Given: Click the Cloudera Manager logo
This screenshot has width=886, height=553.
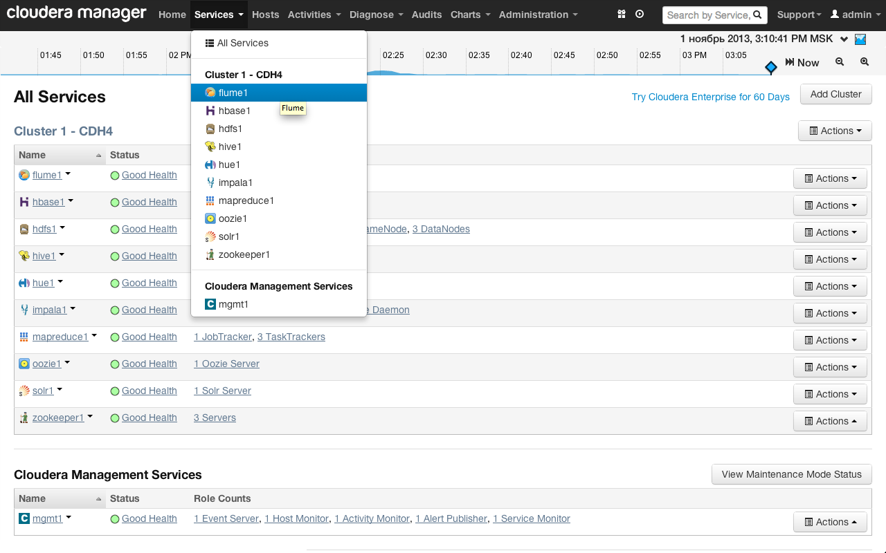Looking at the screenshot, I should point(76,13).
